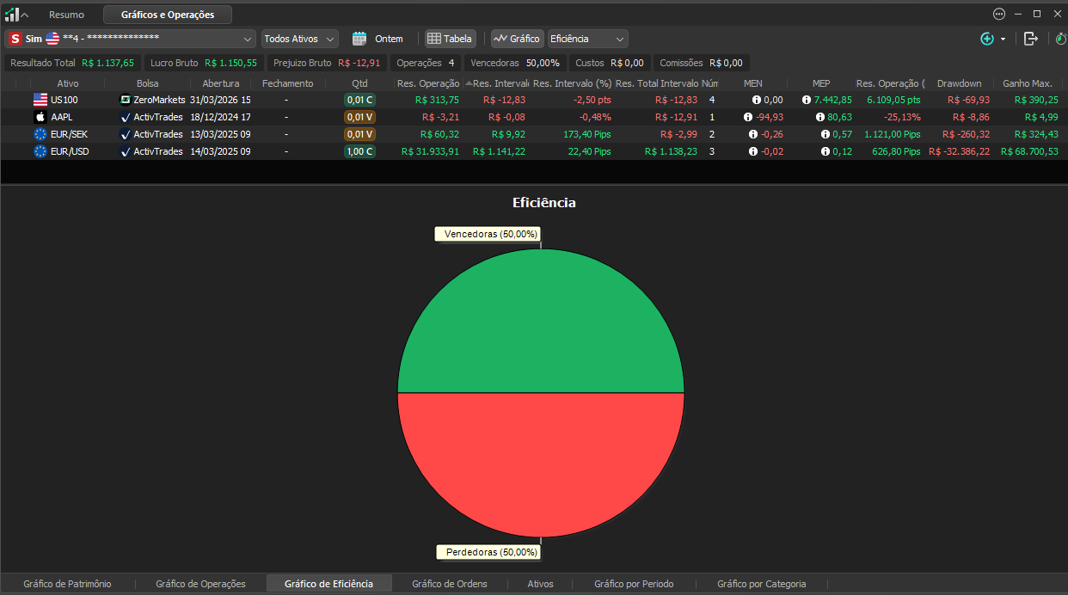This screenshot has width=1068, height=595.
Task: Click the info icon in US100 MEP cell
Action: tap(807, 100)
